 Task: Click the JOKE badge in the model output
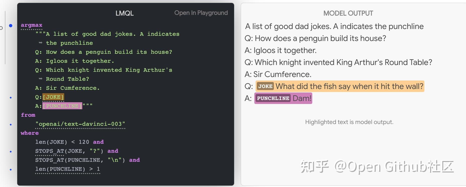[x=265, y=86]
